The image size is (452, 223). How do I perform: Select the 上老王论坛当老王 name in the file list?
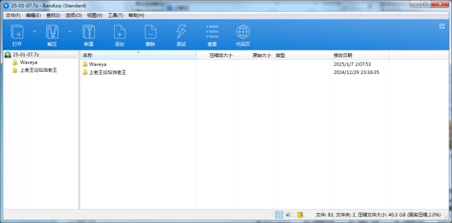[x=107, y=72]
